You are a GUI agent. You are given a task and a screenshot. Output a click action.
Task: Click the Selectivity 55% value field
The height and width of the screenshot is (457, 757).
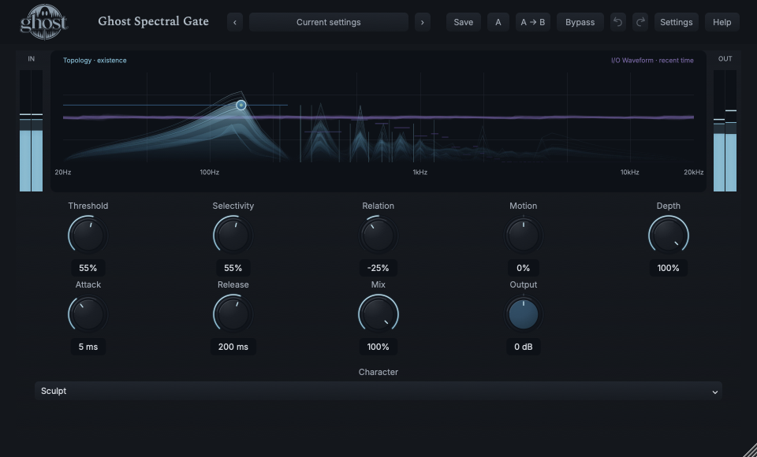tap(233, 268)
